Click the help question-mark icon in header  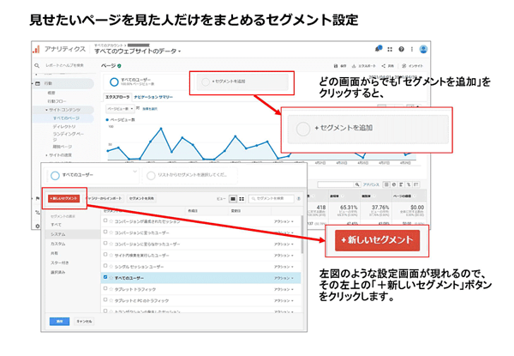[x=401, y=49]
